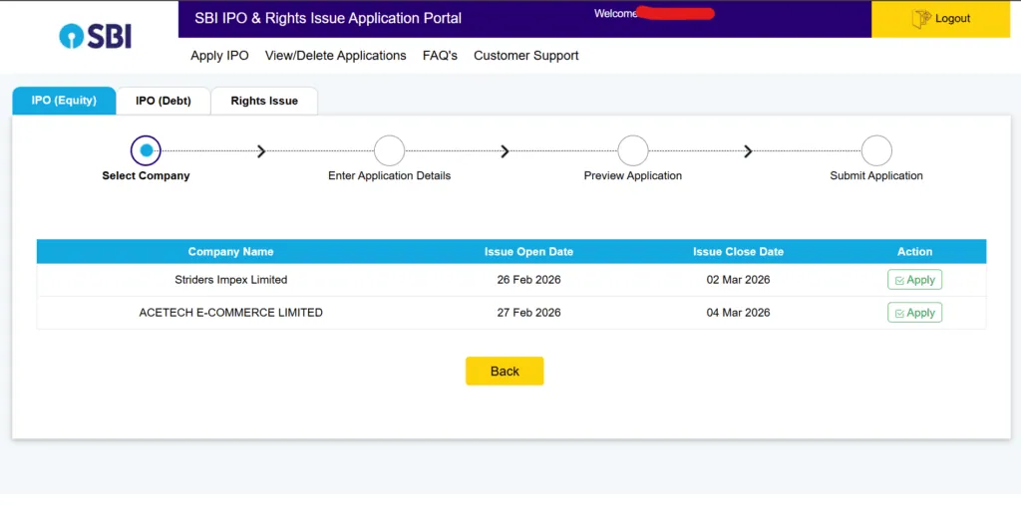This screenshot has height=505, width=1021.
Task: Click the Select Company step circle
Action: tap(146, 151)
